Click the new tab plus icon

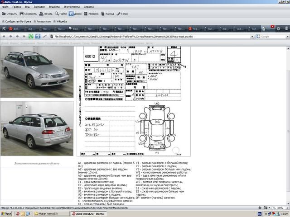(x=278, y=29)
